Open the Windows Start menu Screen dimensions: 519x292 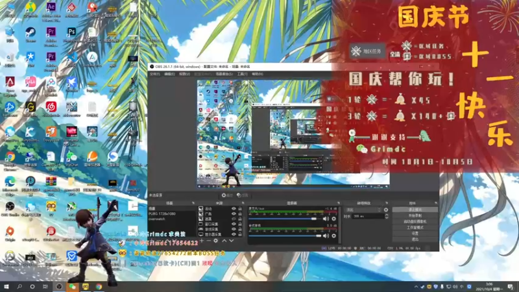pyautogui.click(x=6, y=286)
